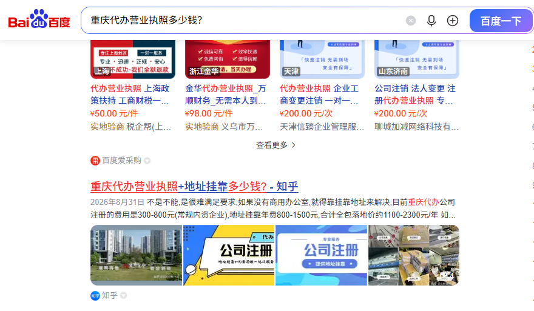Clear the search box with the X icon

pyautogui.click(x=411, y=21)
